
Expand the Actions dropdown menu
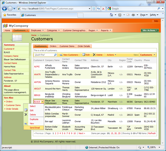coord(112,55)
